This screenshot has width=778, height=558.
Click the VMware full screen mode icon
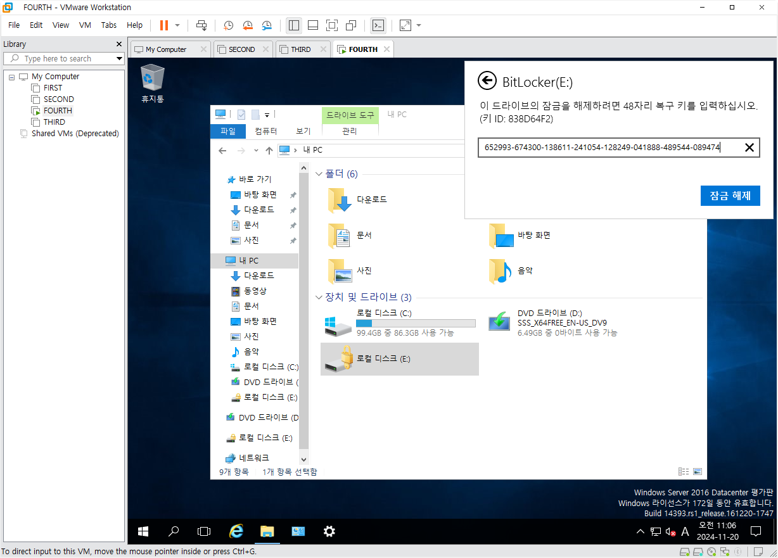point(331,25)
